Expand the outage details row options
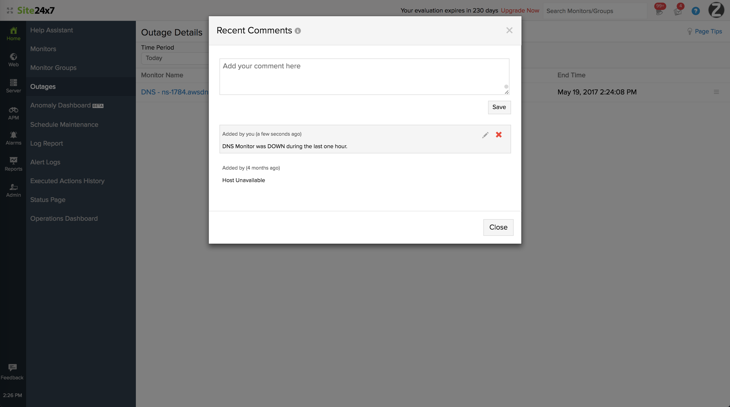This screenshot has width=730, height=407. click(716, 92)
